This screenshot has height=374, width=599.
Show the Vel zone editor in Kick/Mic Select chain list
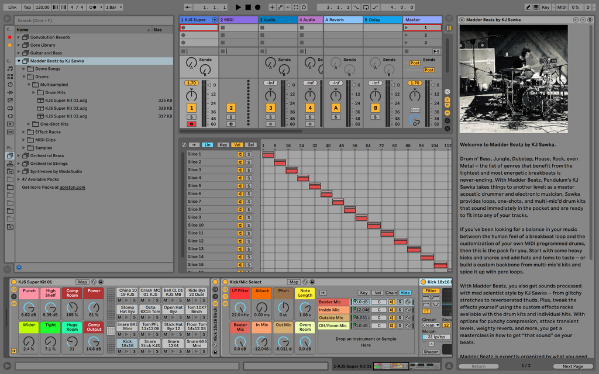377,293
